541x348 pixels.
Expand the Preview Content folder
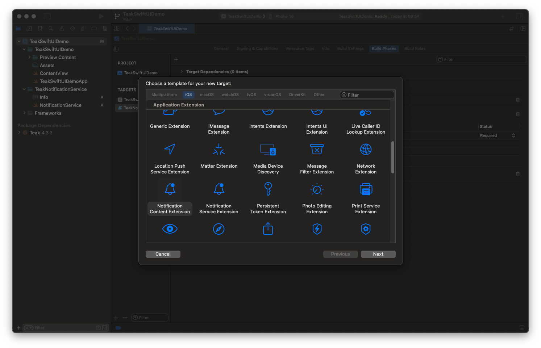(x=29, y=57)
